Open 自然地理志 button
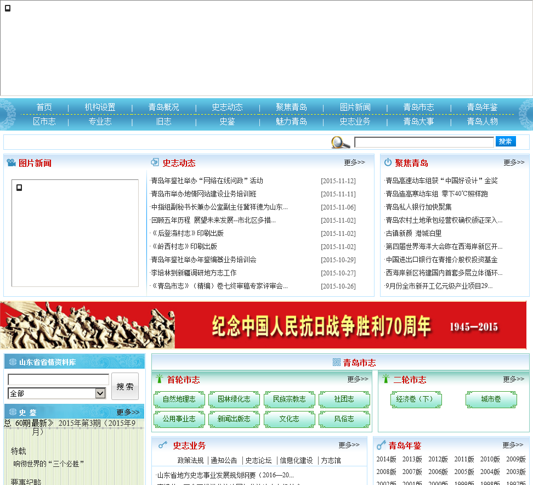This screenshot has height=485, width=533. pos(179,399)
